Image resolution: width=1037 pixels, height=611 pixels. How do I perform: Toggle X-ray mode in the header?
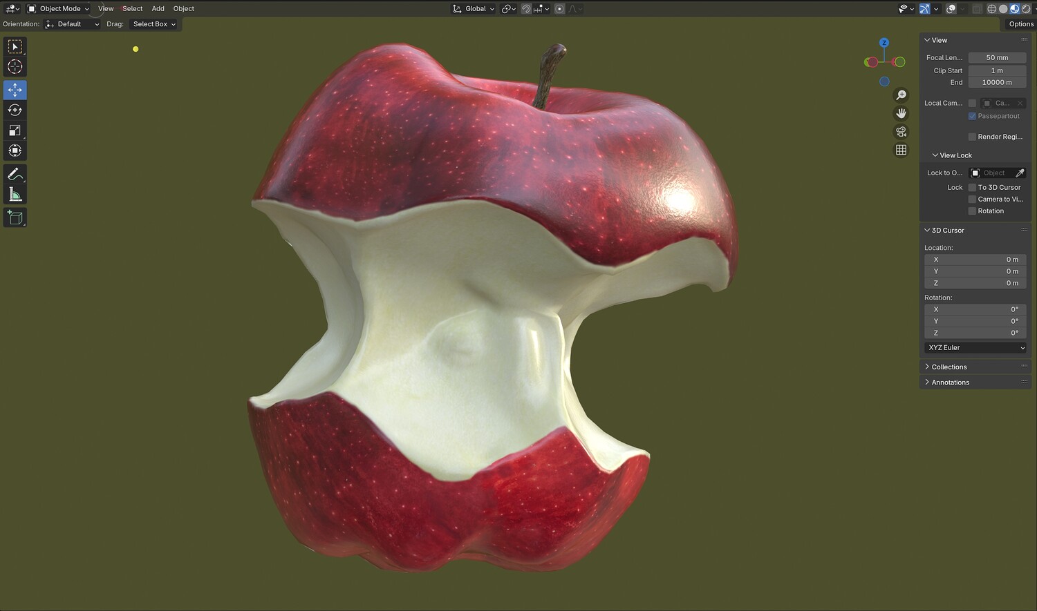pos(976,8)
